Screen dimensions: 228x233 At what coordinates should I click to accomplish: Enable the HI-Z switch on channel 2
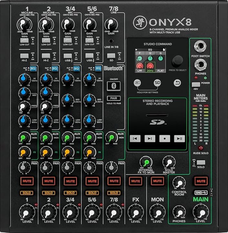pyautogui.click(x=46, y=55)
